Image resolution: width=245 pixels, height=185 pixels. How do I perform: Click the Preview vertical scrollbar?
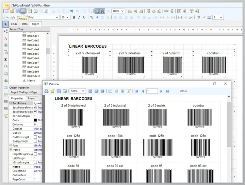229,124
